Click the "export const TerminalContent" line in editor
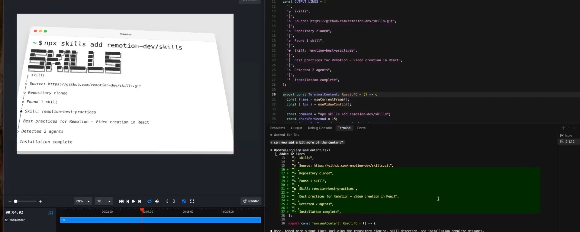Screen dimensions: 580x232 point(330,95)
